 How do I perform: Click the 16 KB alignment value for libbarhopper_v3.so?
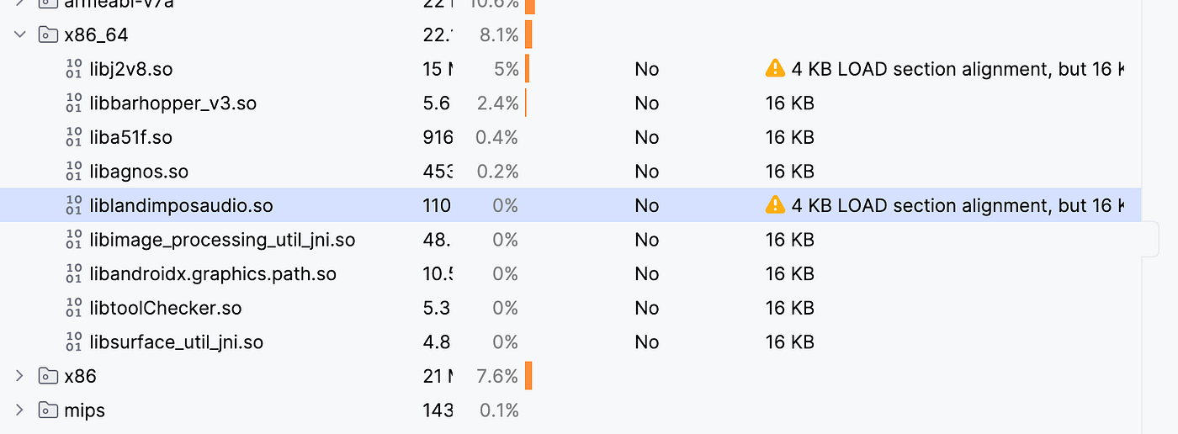coord(790,103)
